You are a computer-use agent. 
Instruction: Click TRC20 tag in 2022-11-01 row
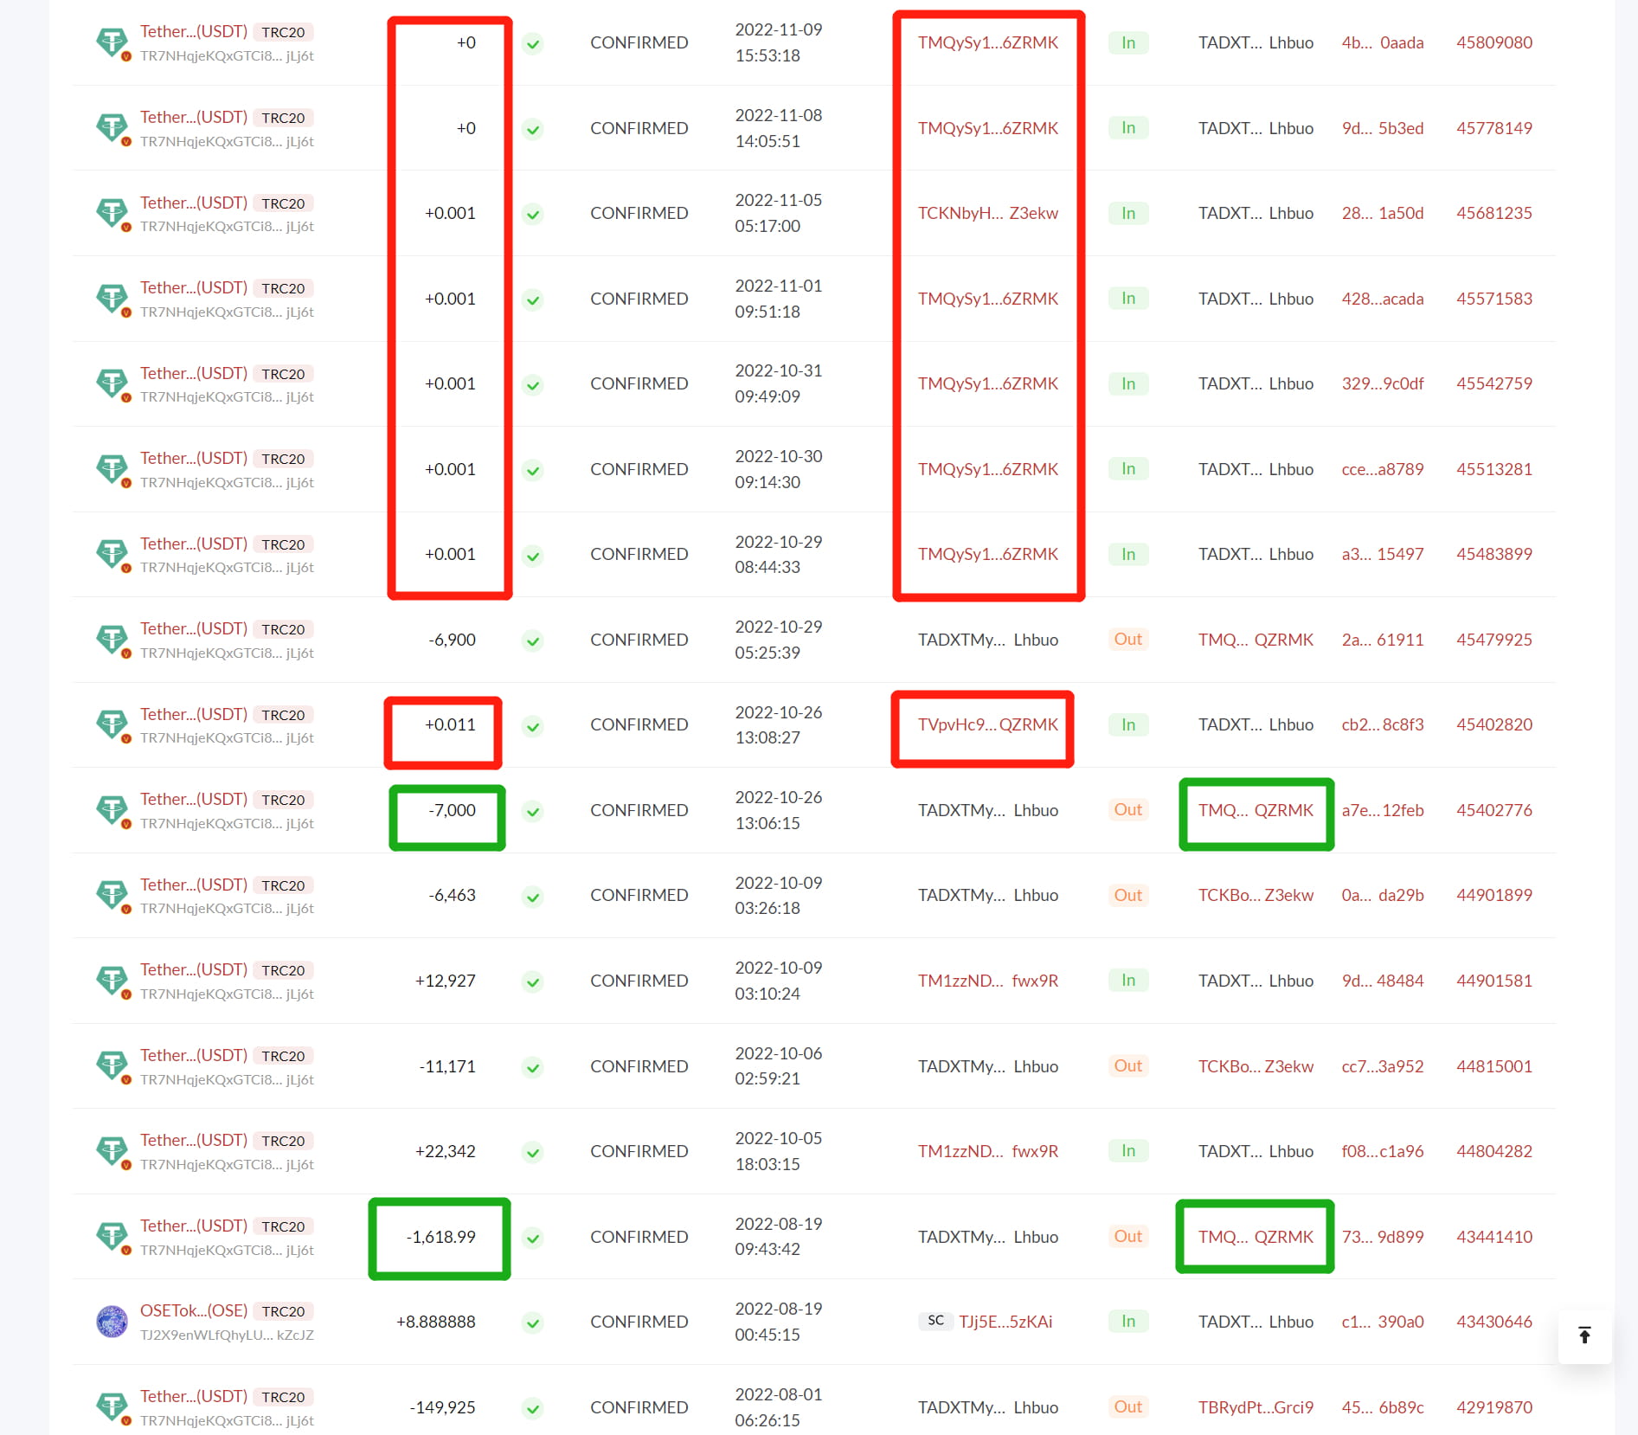point(283,288)
